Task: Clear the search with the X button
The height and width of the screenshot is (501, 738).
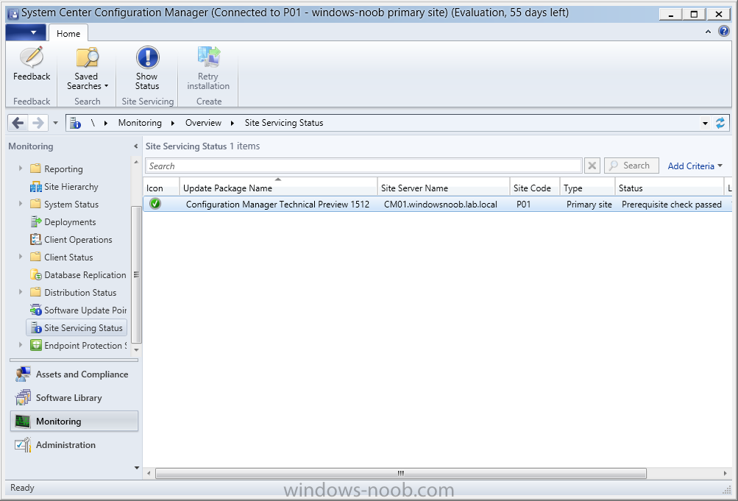Action: pos(592,166)
